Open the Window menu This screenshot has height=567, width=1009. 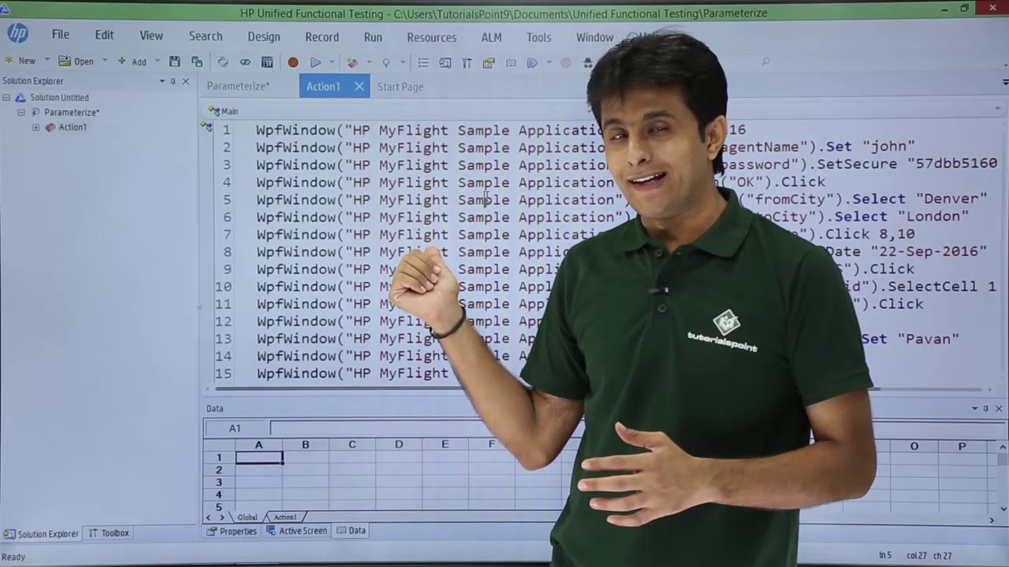point(594,36)
